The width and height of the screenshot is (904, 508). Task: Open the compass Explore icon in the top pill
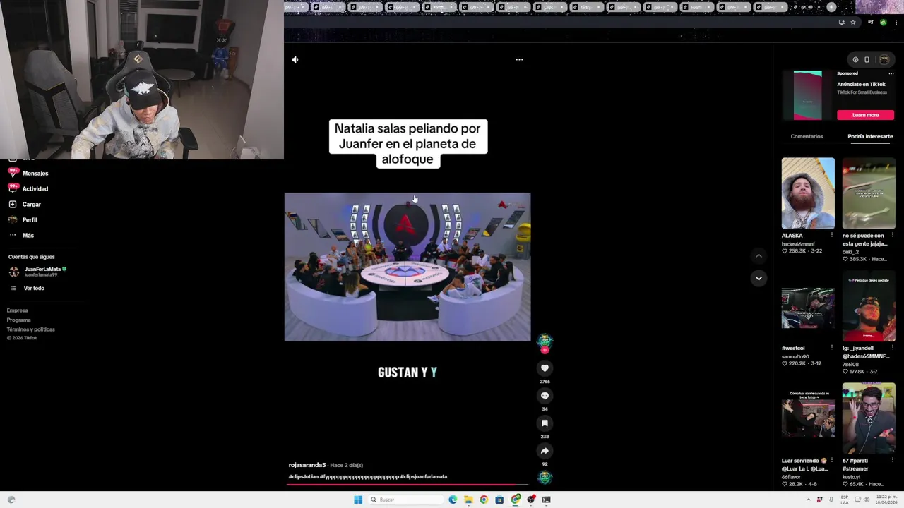click(855, 60)
